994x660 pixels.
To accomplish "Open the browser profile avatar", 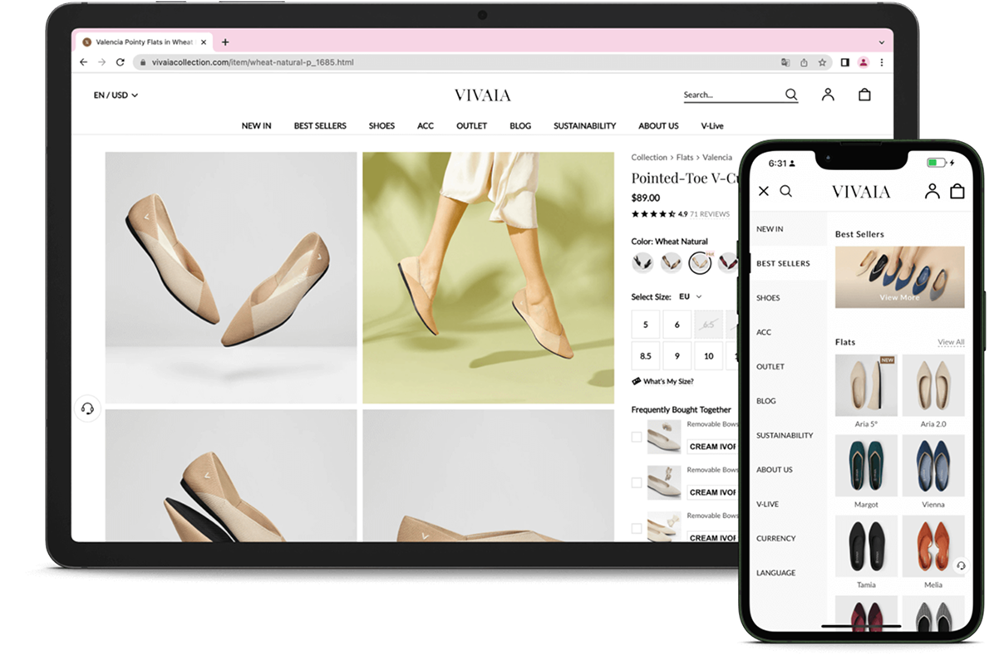I will [863, 62].
